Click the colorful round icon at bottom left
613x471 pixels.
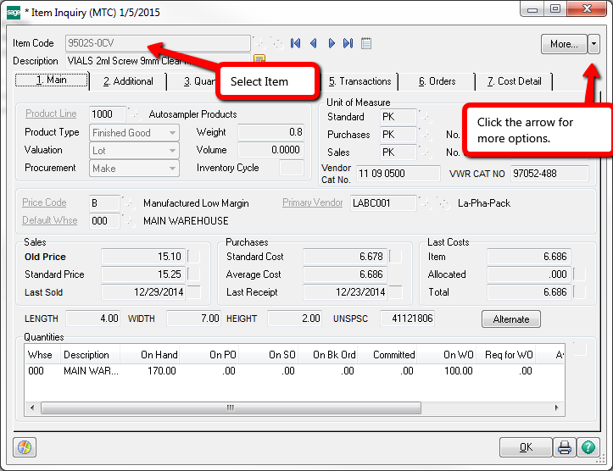[x=25, y=446]
